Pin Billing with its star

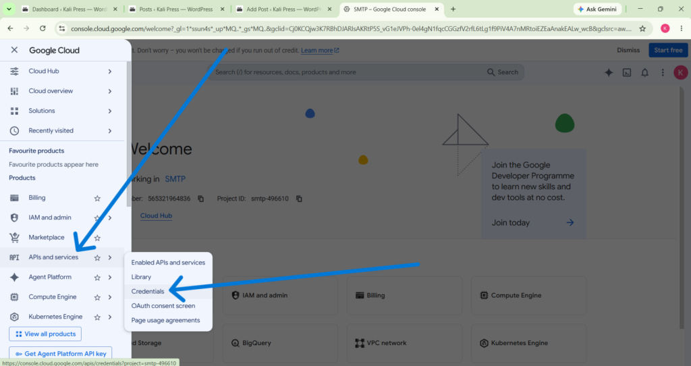coord(97,198)
